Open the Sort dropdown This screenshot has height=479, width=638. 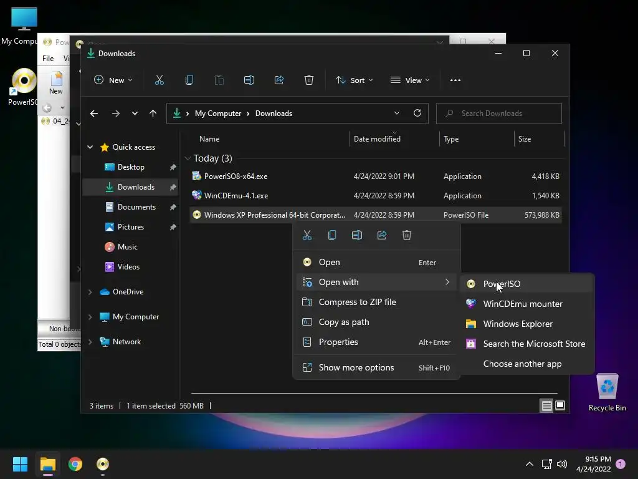coord(354,80)
